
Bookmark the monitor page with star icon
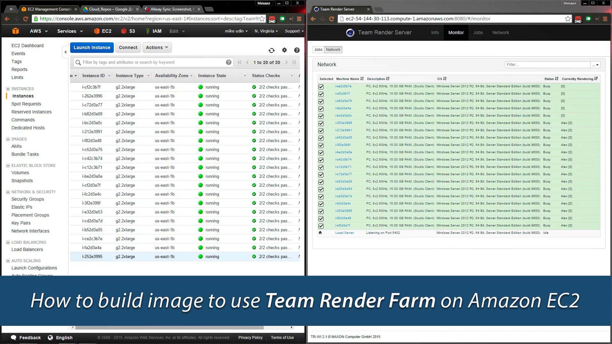point(568,19)
